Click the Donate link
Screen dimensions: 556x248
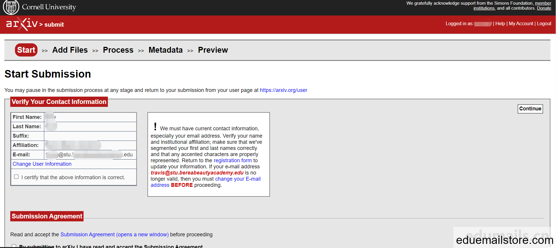coord(544,8)
